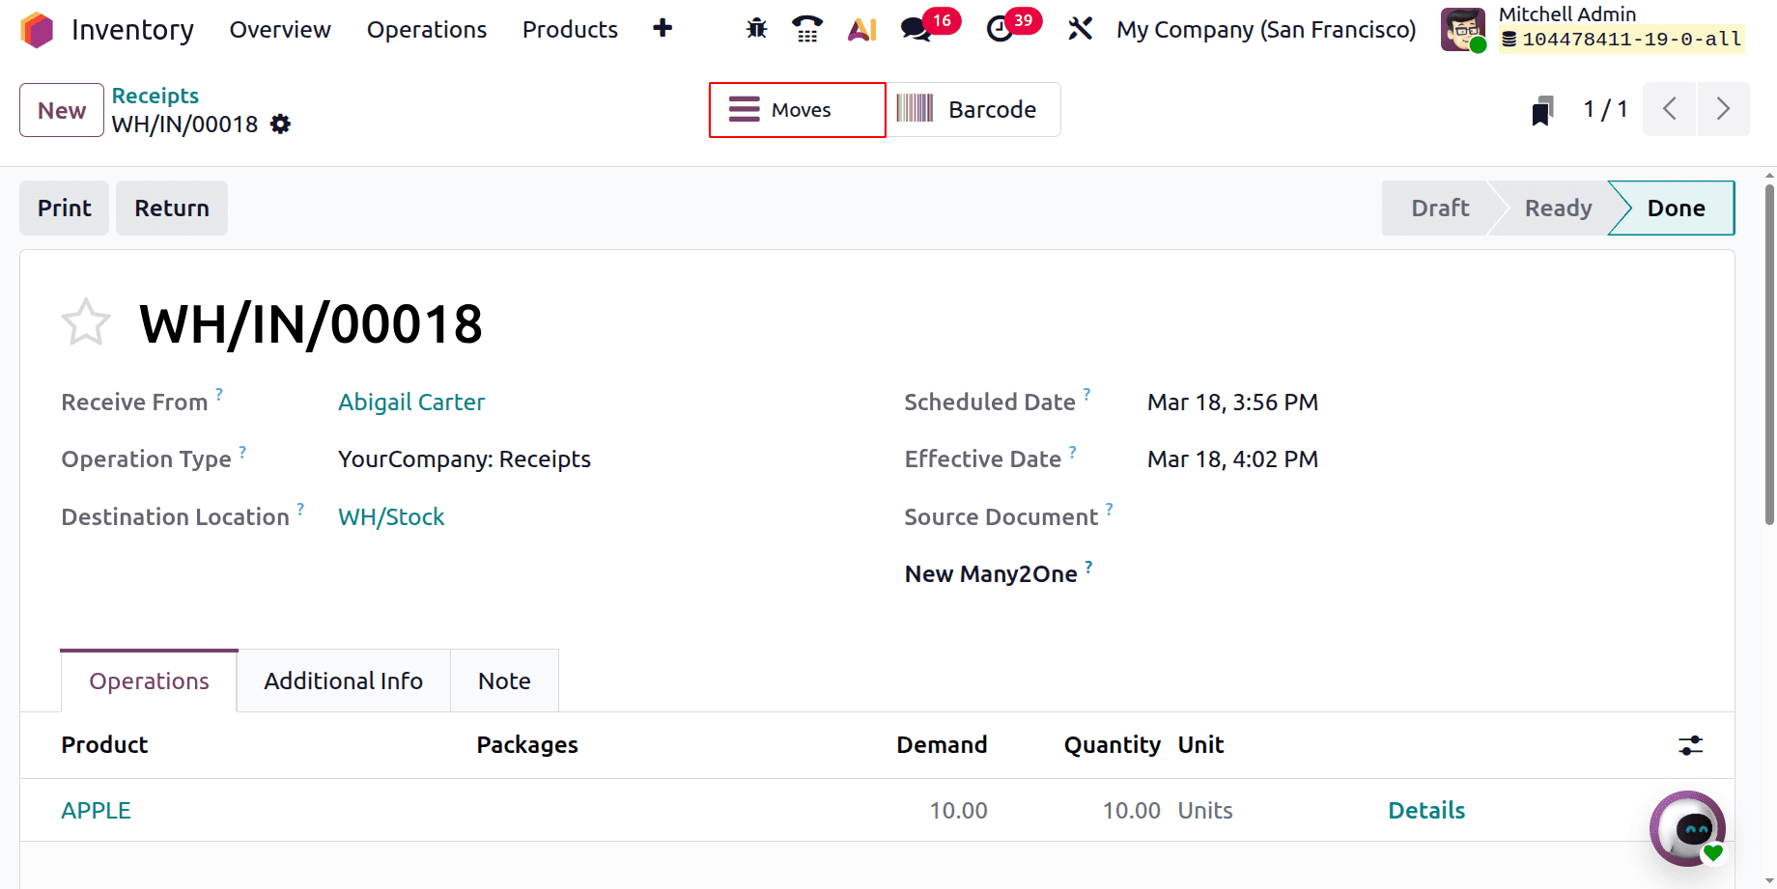Viewport: 1777px width, 889px height.
Task: Open the Abigail Carter partner link
Action: point(410,402)
